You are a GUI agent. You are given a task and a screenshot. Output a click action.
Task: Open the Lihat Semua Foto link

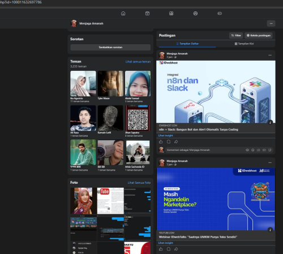pos(139,183)
